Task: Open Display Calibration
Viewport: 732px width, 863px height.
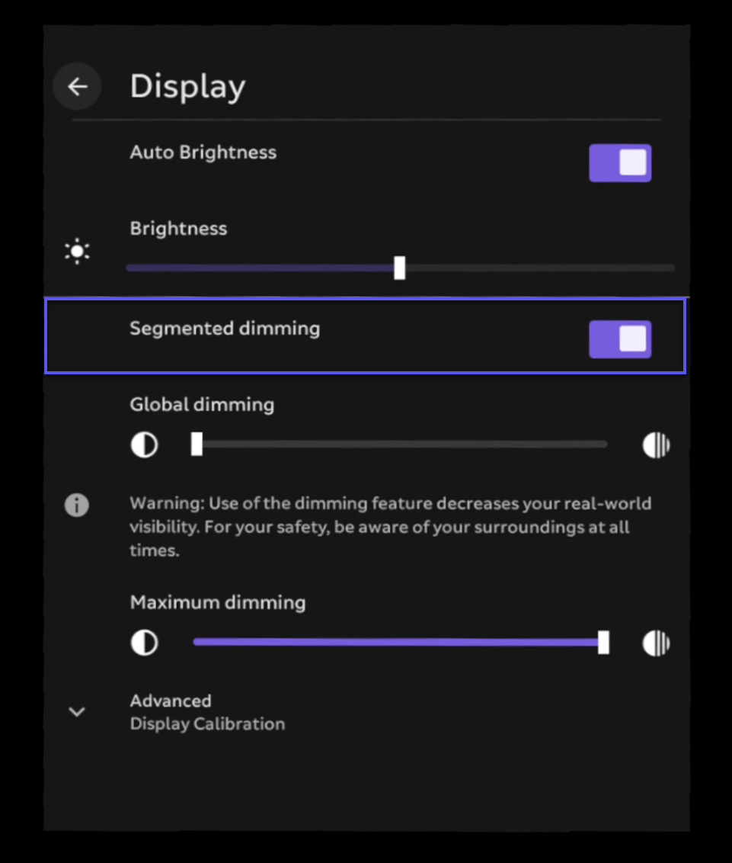Action: pos(207,723)
